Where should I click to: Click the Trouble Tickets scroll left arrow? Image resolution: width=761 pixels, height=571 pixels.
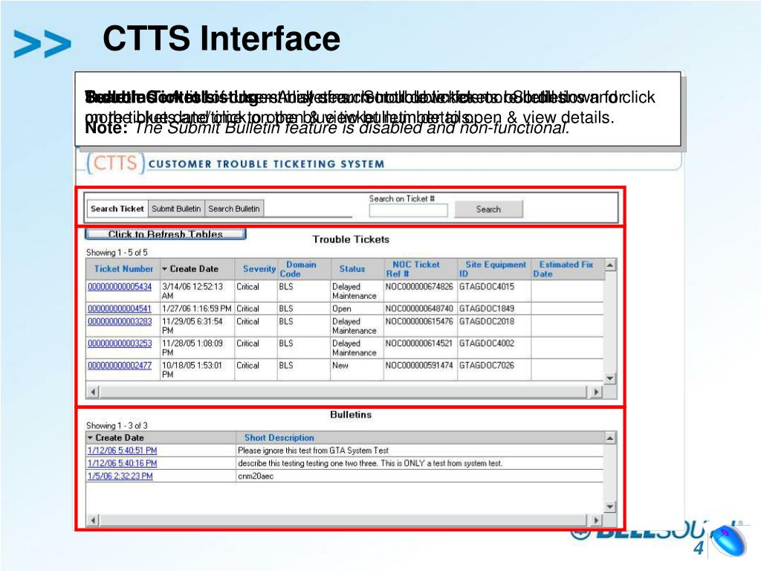pos(93,392)
